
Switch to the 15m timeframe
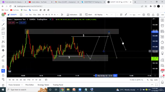[35, 15]
